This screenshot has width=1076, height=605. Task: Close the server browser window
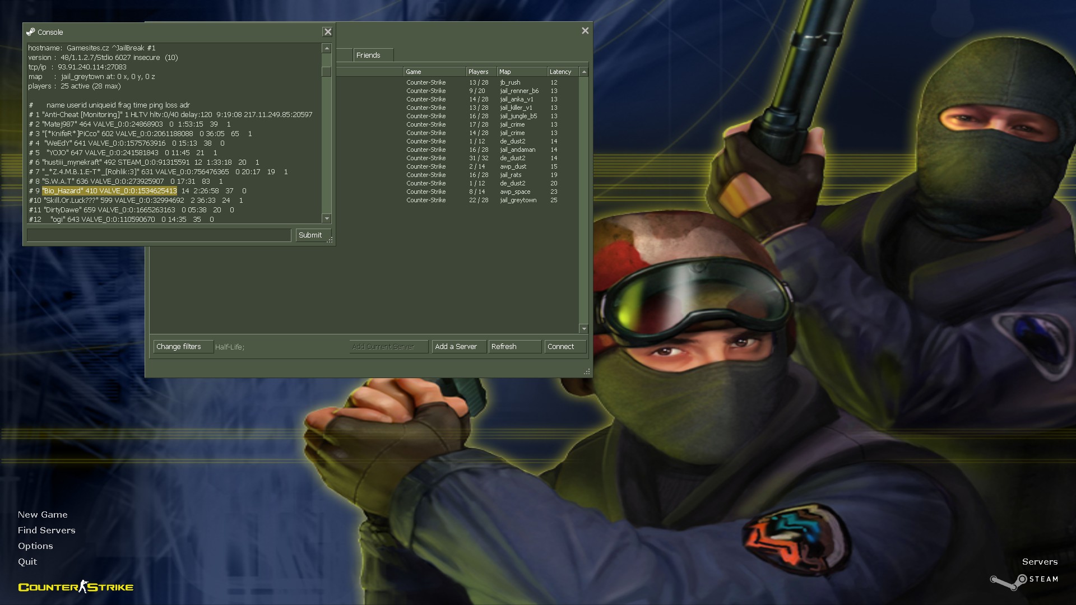[585, 31]
